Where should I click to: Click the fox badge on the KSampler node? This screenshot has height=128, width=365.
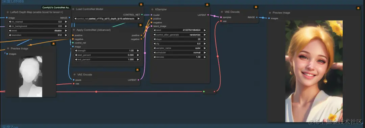pyautogui.click(x=207, y=5)
